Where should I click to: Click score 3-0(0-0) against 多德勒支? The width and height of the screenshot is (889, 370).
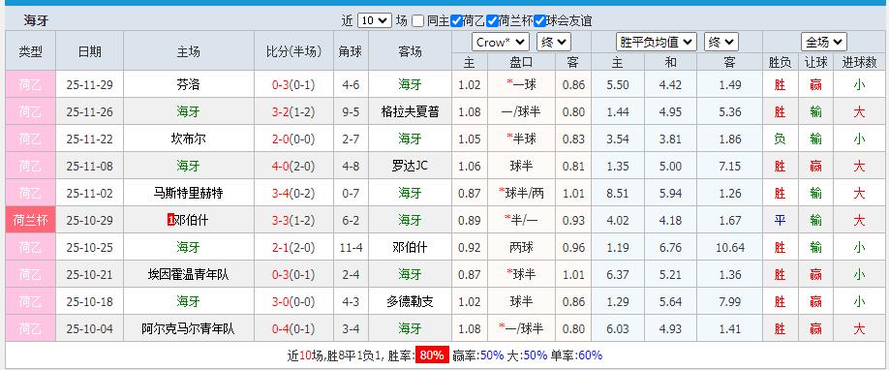pos(293,301)
